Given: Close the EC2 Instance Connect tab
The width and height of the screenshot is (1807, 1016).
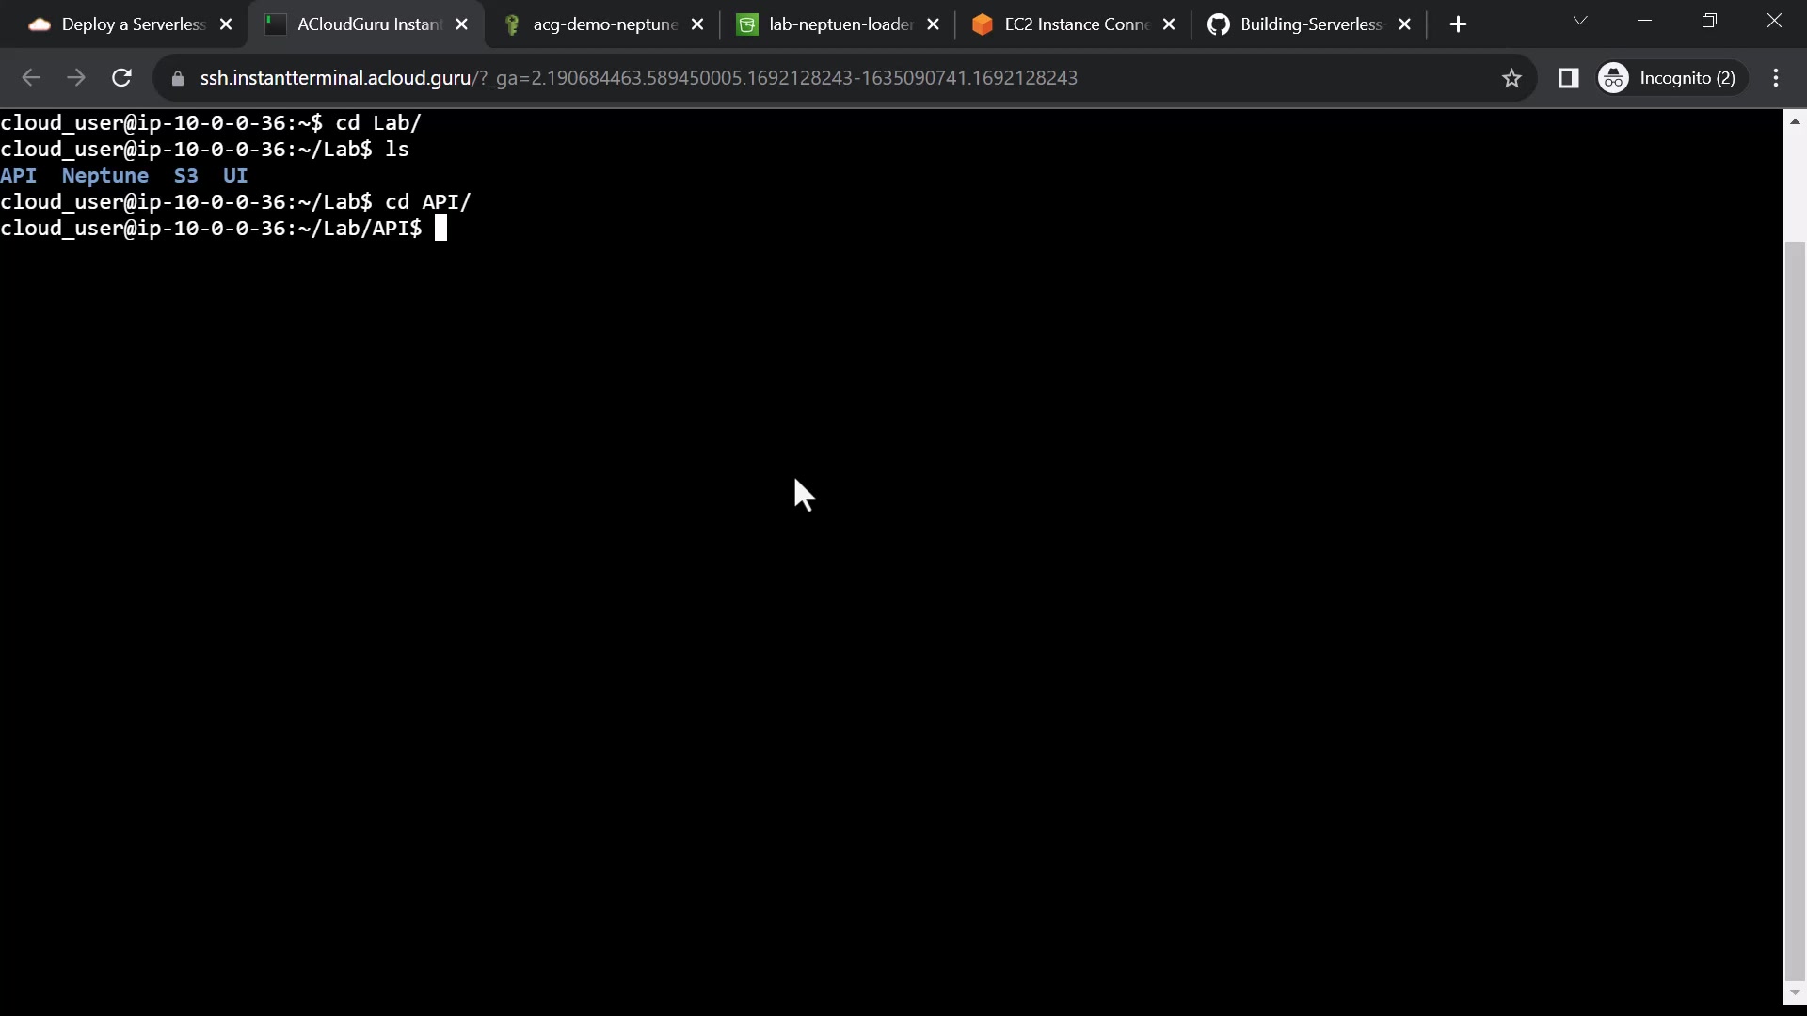Looking at the screenshot, I should [1169, 24].
